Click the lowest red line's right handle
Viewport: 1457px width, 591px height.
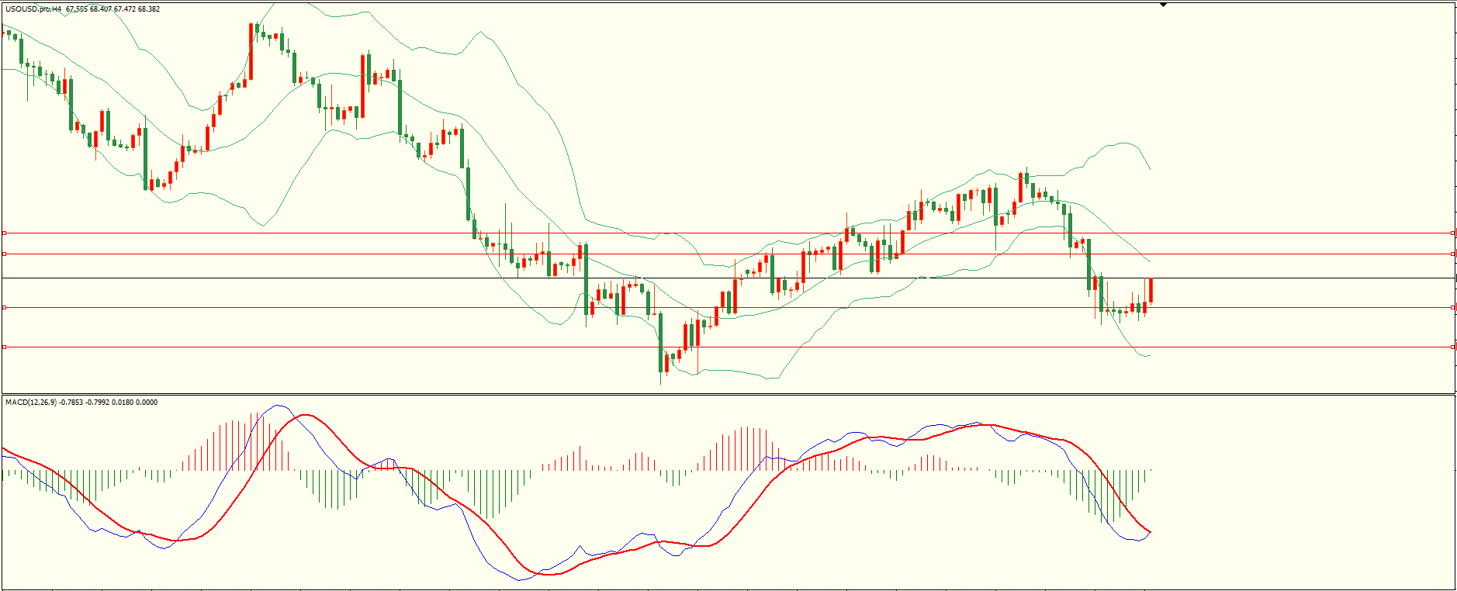[1452, 347]
